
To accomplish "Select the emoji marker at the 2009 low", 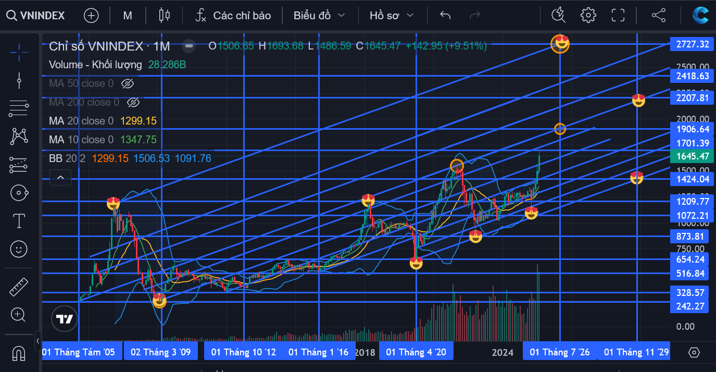I will [159, 300].
